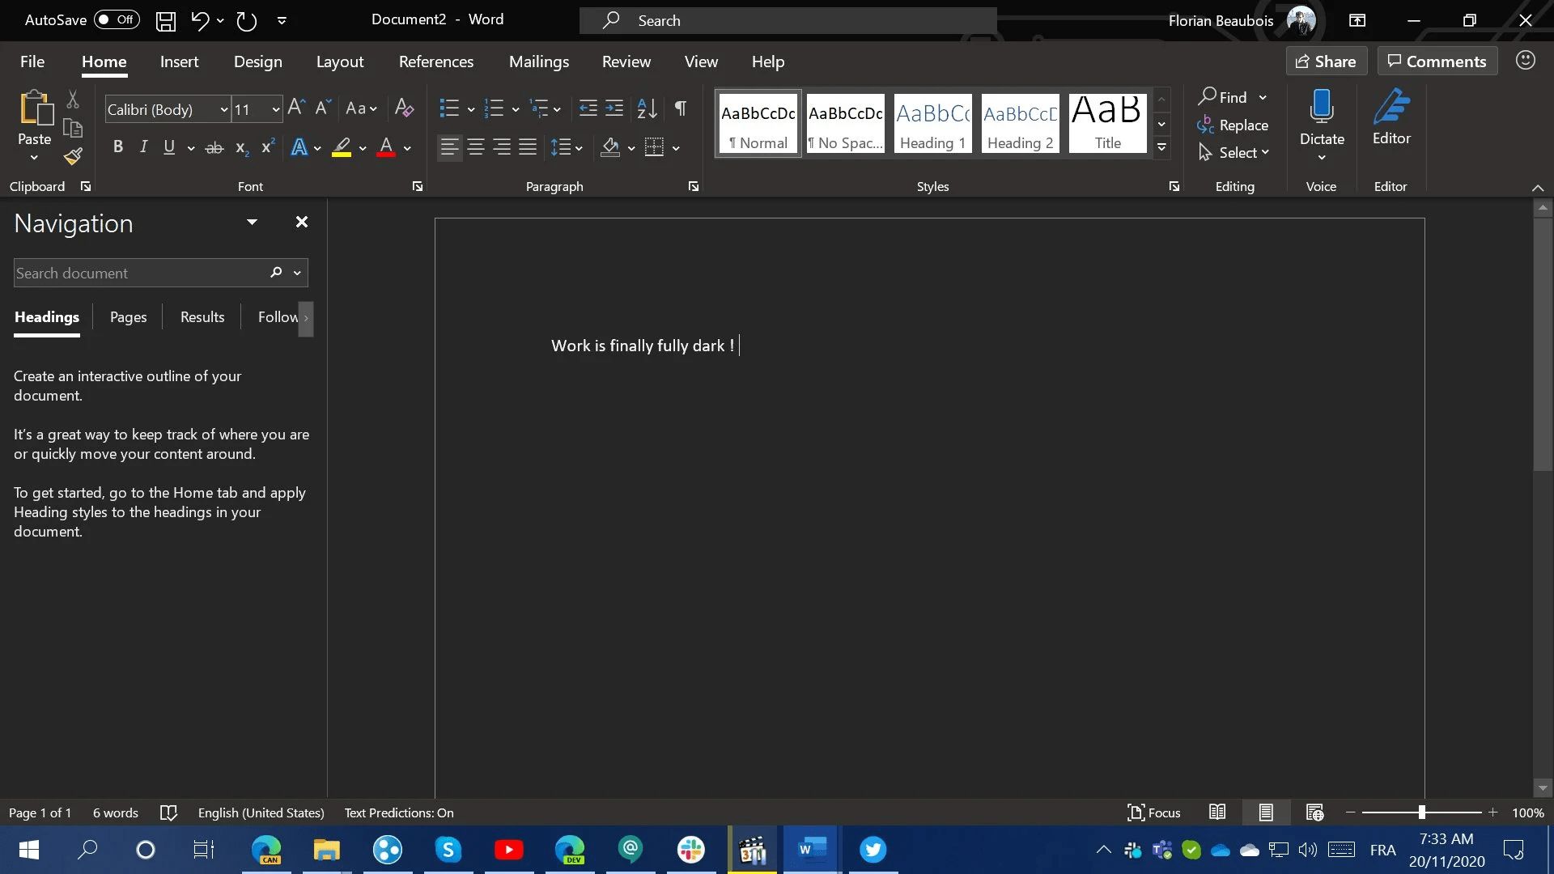Click the Pages tab in Navigation pane
Screen dimensions: 1554x874
(x=128, y=316)
